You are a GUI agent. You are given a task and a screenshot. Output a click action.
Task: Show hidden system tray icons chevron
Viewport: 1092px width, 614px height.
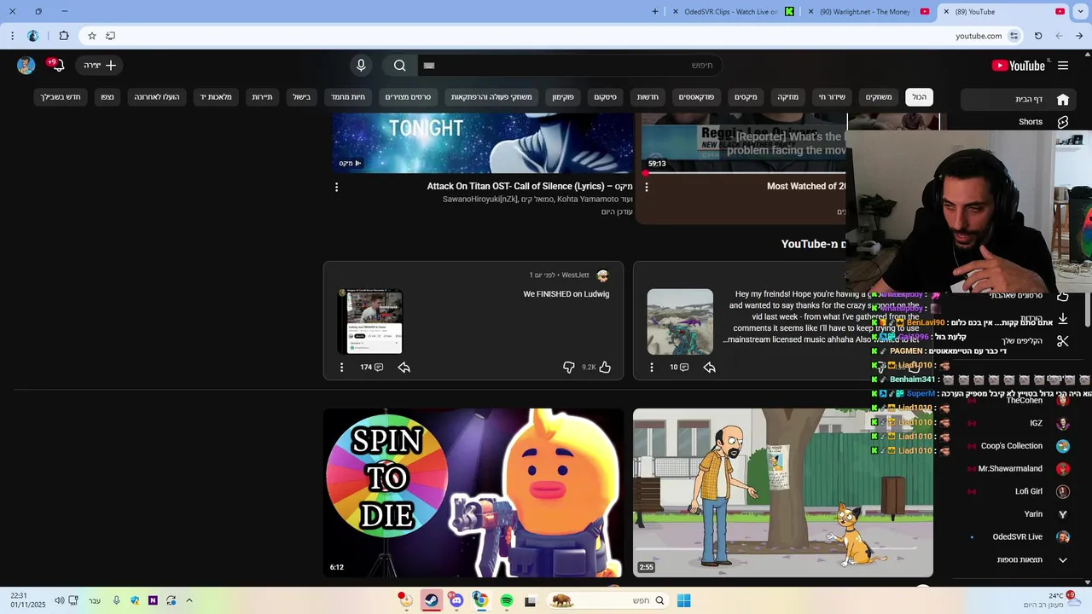tap(189, 600)
